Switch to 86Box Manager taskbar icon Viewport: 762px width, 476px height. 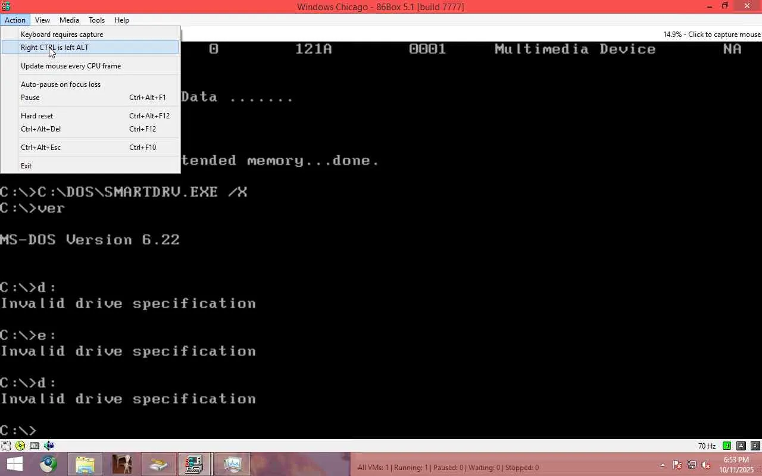click(x=195, y=464)
